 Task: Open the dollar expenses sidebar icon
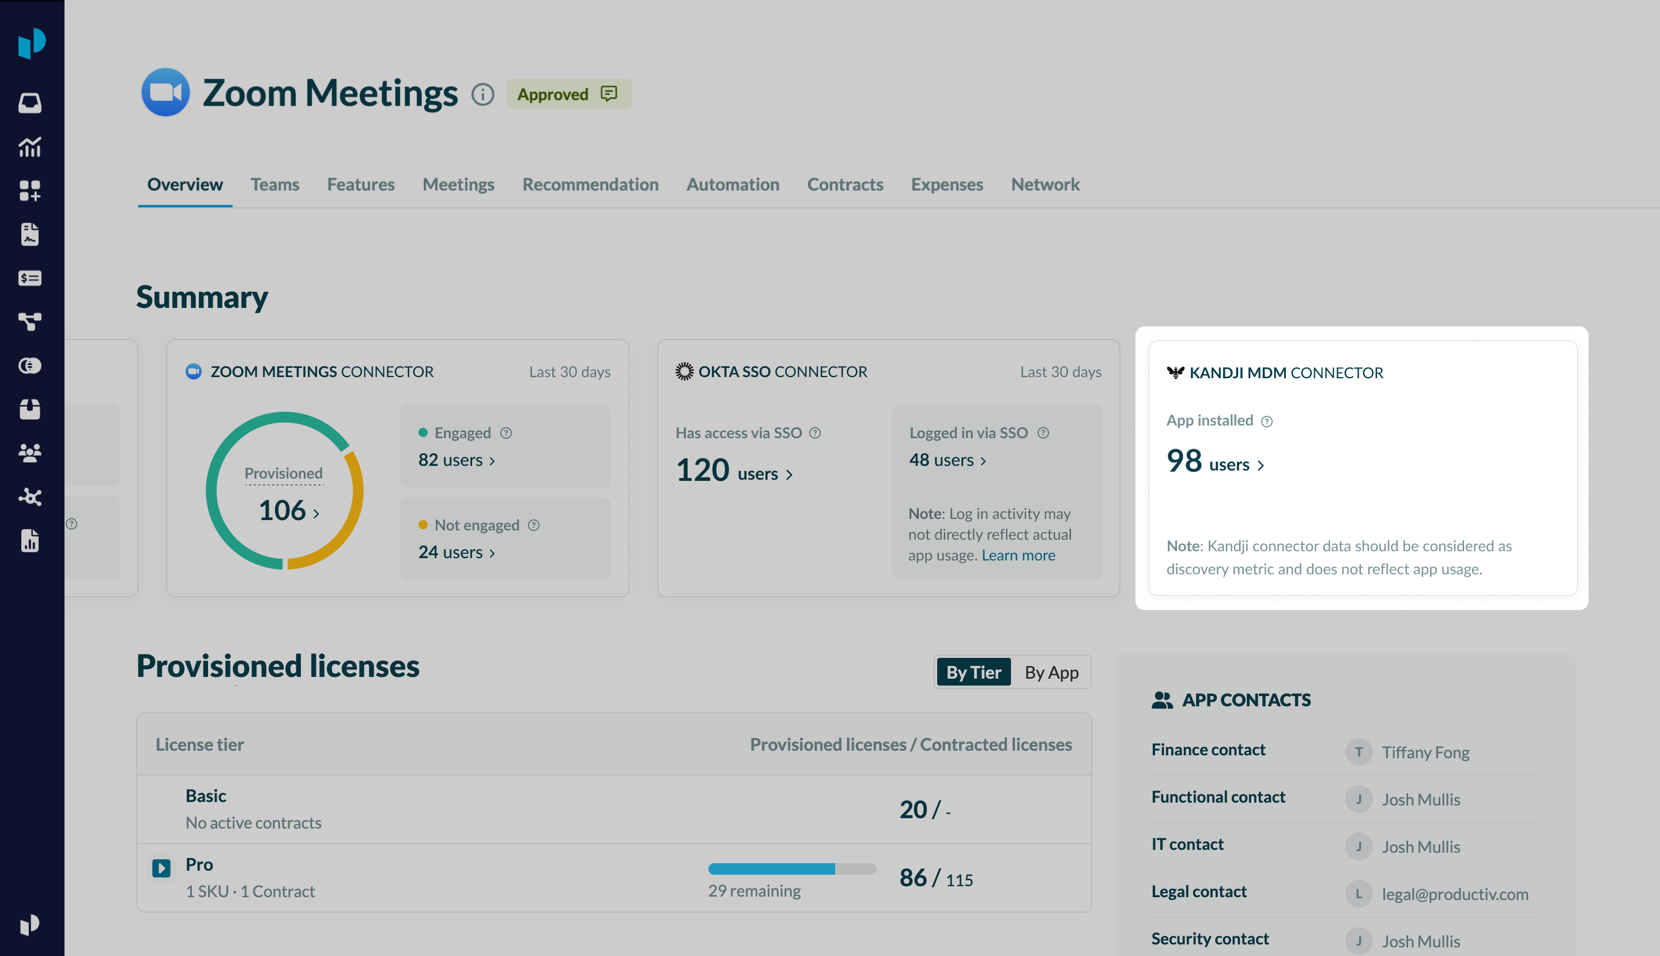[x=29, y=278]
